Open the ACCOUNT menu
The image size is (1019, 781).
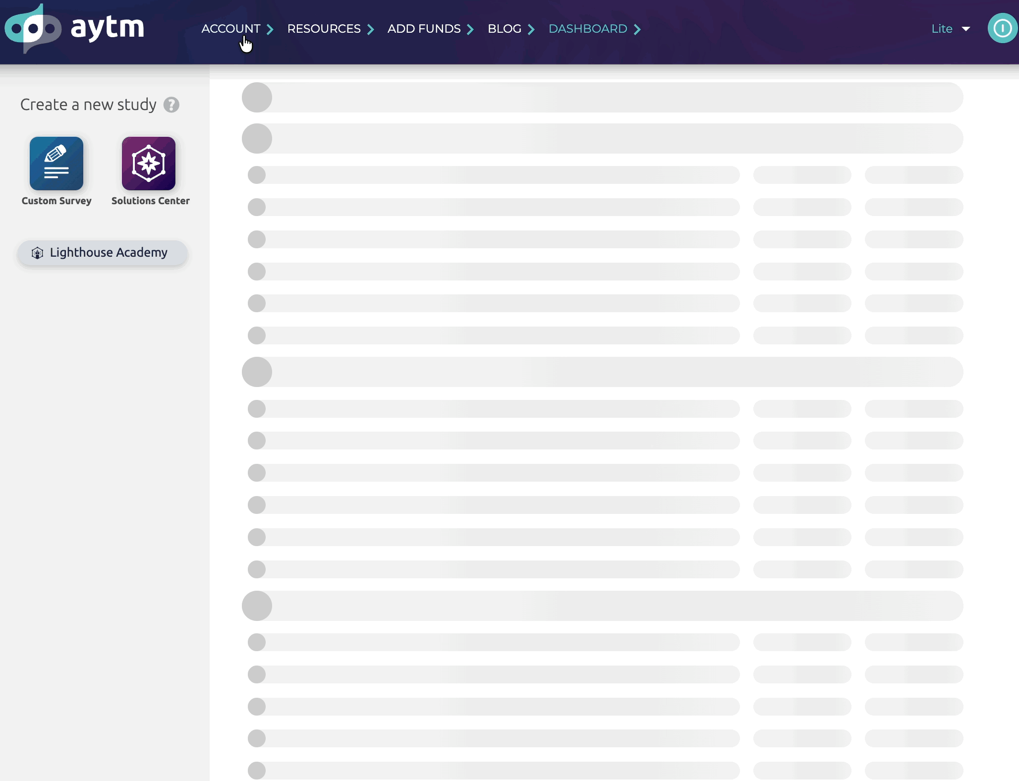point(231,29)
